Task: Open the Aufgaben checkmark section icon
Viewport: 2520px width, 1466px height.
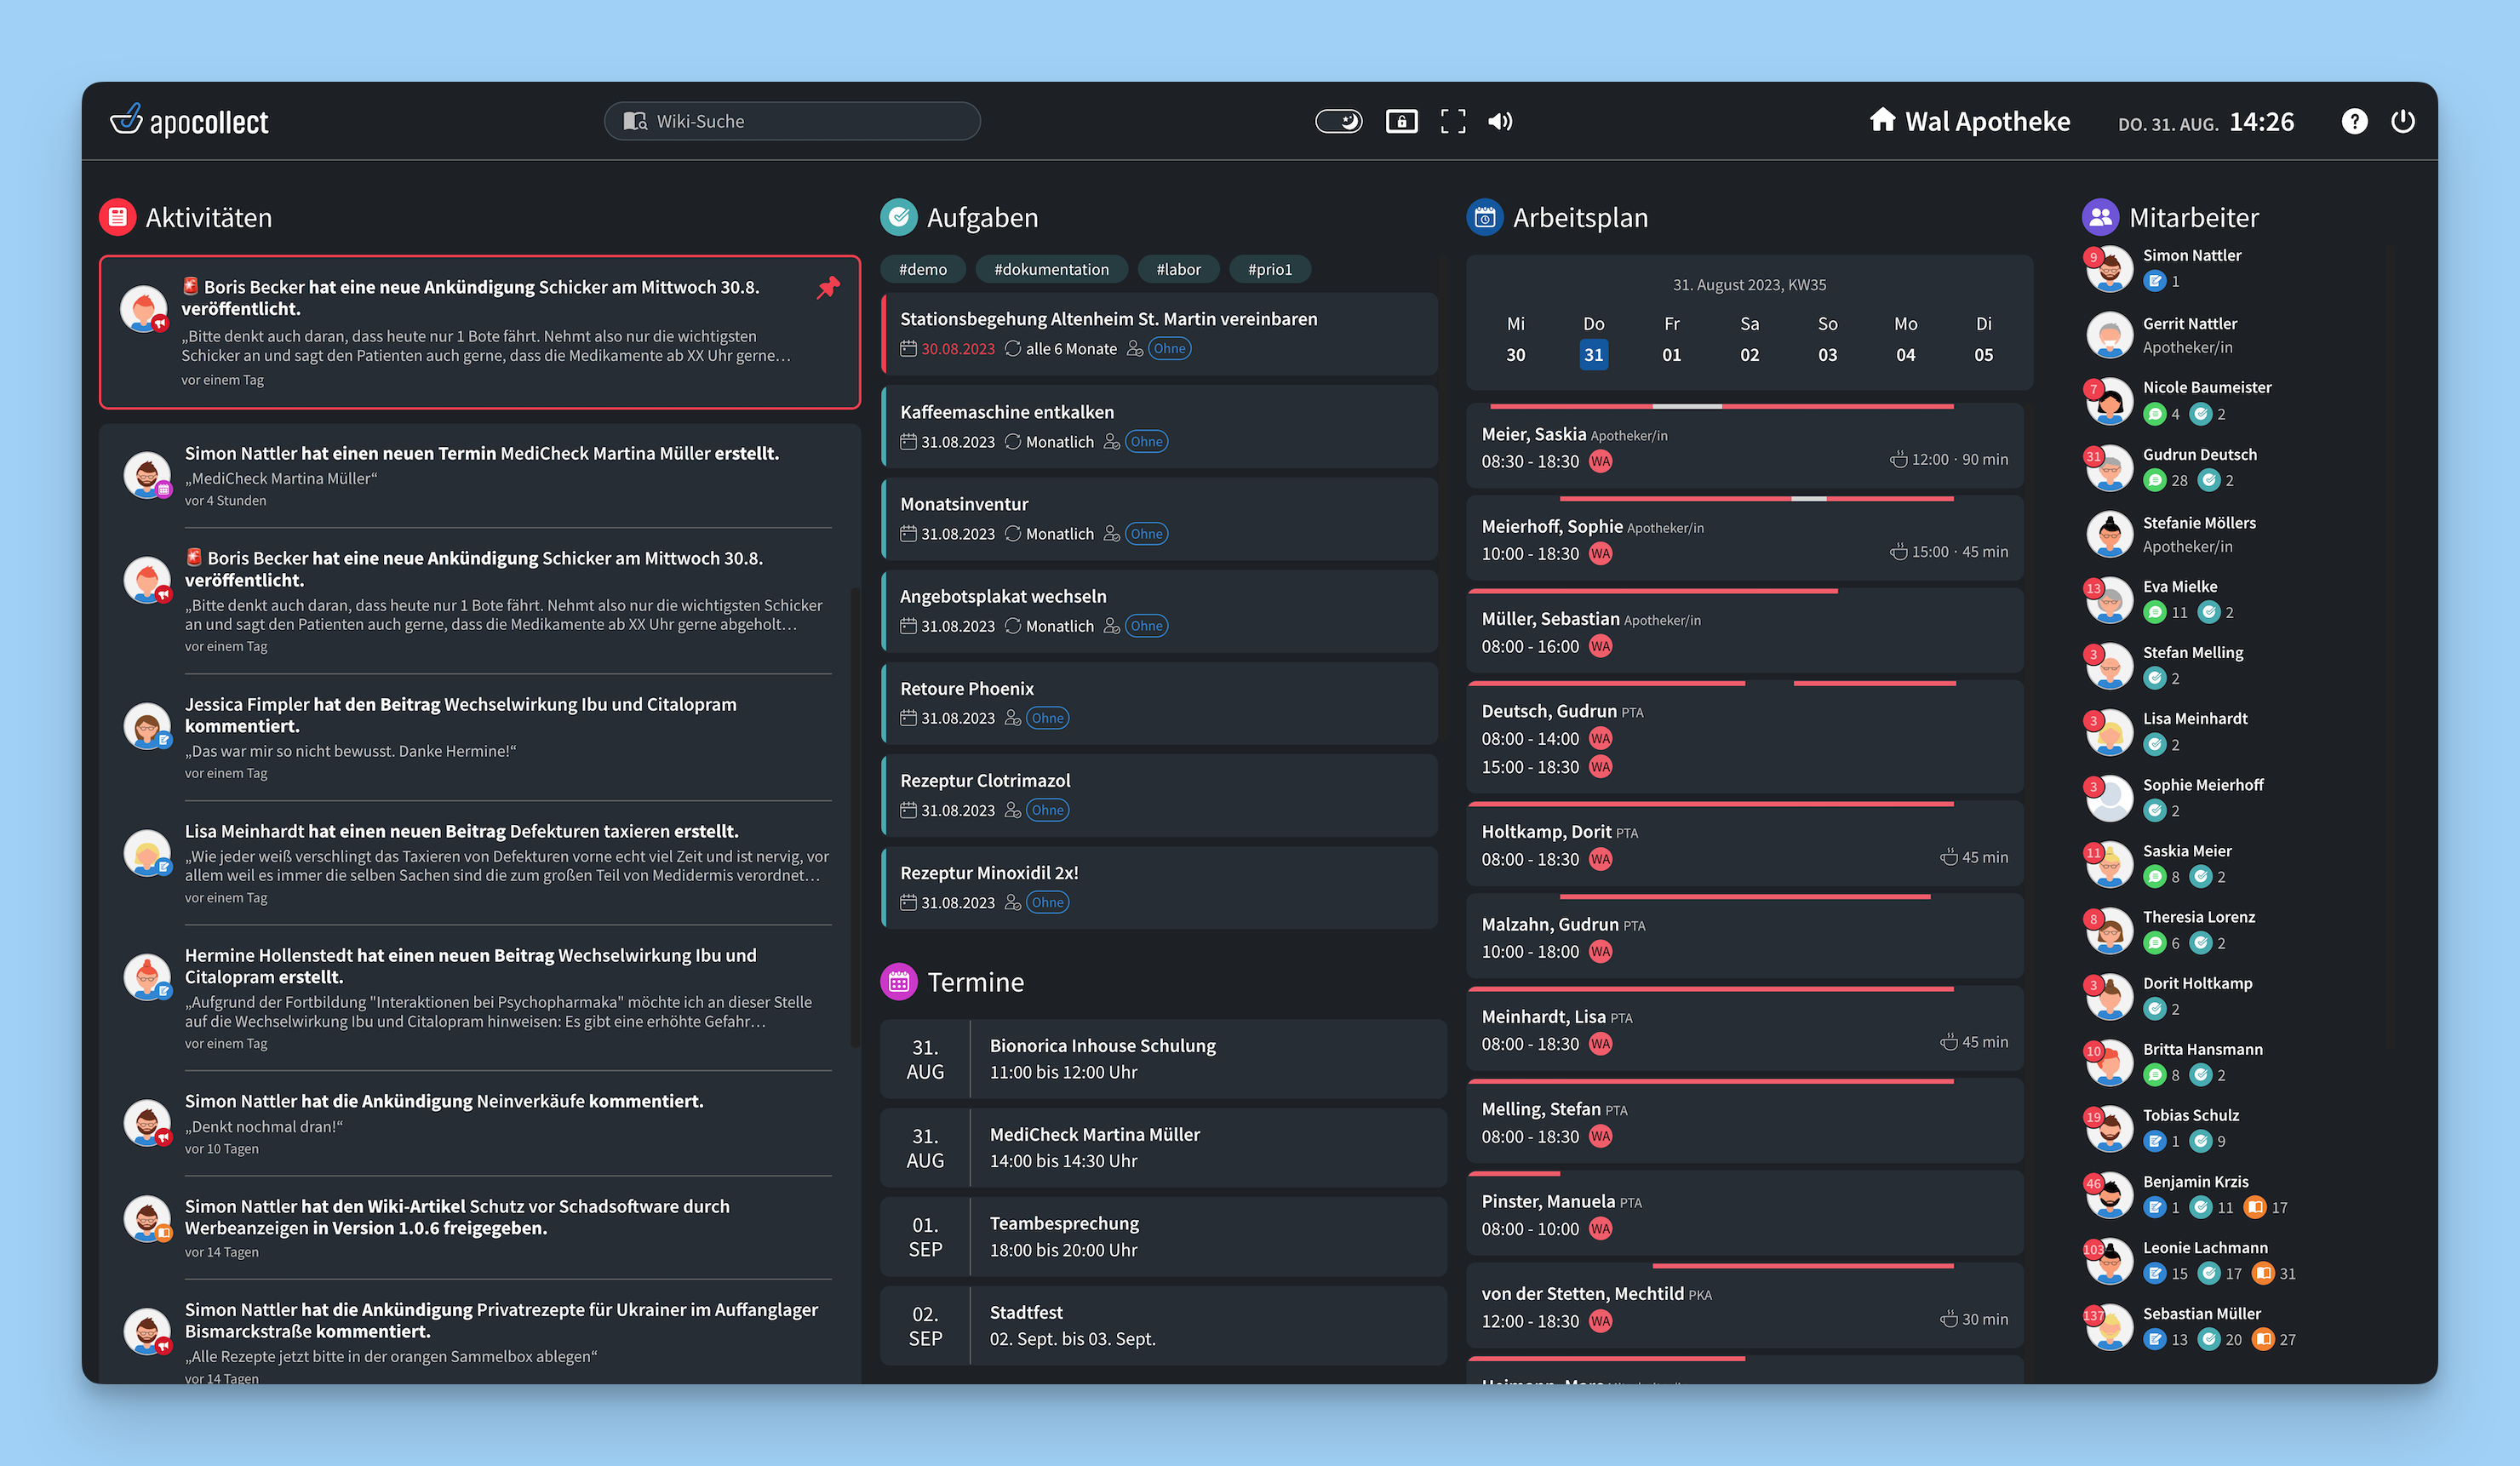Action: tap(898, 217)
